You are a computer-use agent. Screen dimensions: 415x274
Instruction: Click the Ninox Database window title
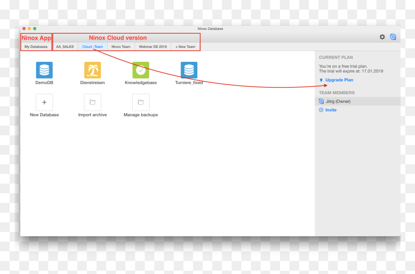coord(210,29)
